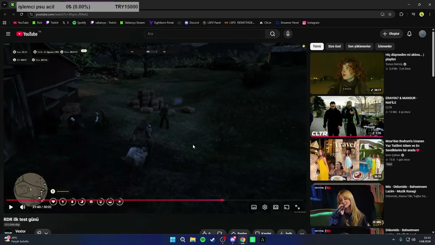The image size is (435, 245).
Task: Open File Explorer from the taskbar
Action: click(x=193, y=240)
